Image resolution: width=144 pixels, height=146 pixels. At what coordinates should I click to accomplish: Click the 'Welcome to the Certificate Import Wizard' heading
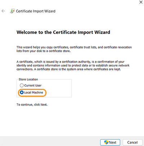pos(63,32)
